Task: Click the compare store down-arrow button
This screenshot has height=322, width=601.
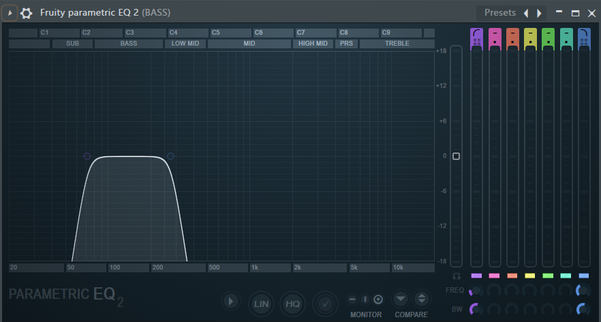Action: pyautogui.click(x=401, y=299)
